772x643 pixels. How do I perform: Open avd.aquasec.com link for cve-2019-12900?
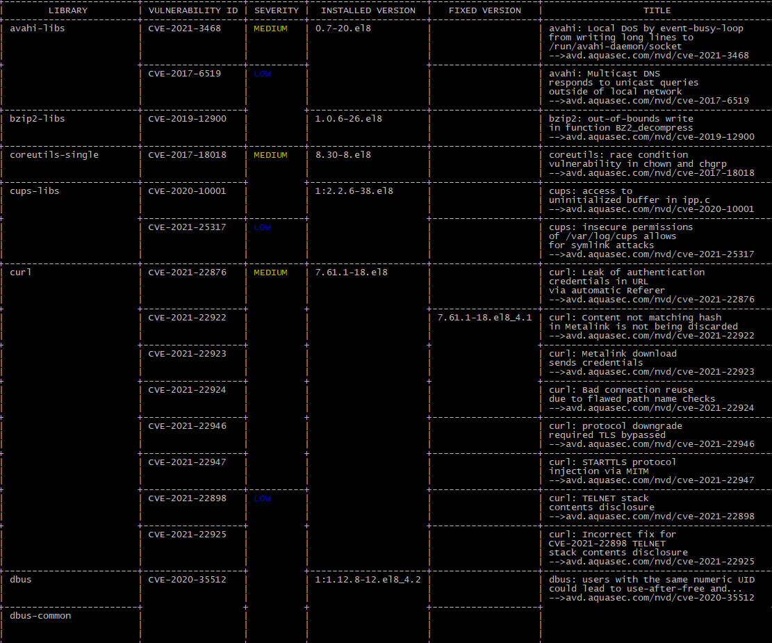pos(652,136)
